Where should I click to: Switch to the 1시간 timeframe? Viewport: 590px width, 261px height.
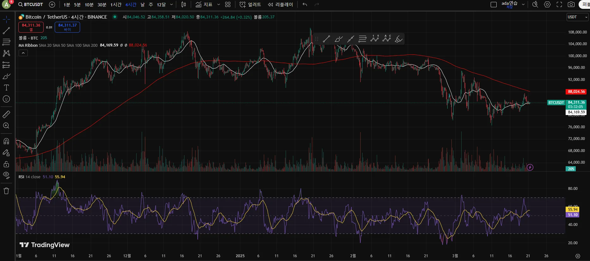(x=116, y=4)
